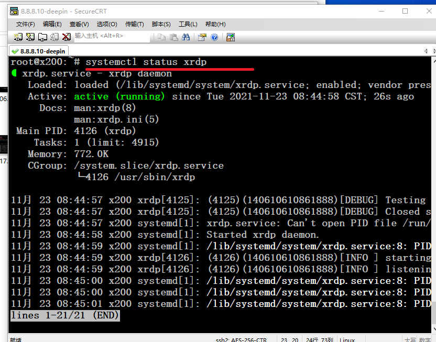This screenshot has width=436, height=342.
Task: Click the Connect in Tab icon
Action: 42,37
